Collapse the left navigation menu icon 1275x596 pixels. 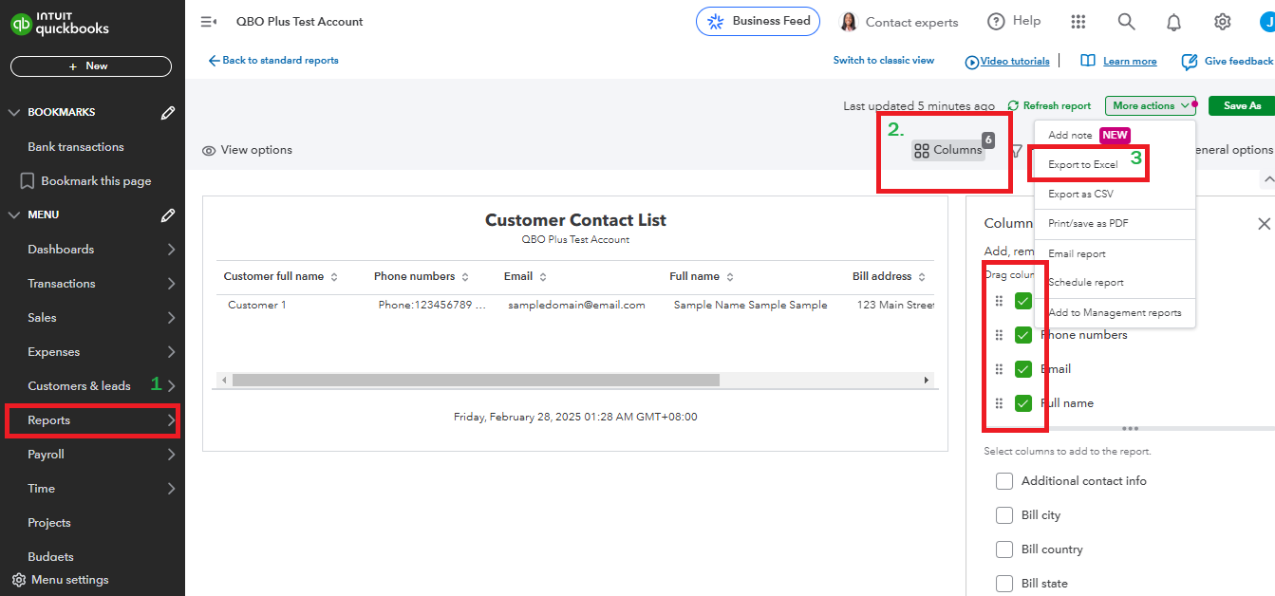(x=209, y=22)
